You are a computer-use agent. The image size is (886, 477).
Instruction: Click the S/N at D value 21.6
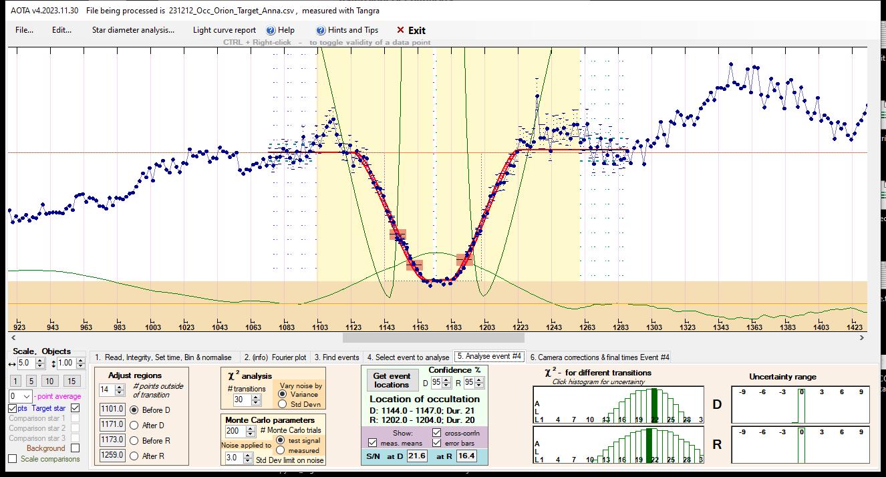pos(417,456)
